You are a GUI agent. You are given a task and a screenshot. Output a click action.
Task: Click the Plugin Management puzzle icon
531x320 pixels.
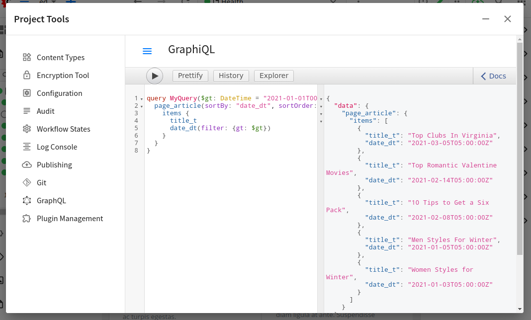tap(27, 219)
